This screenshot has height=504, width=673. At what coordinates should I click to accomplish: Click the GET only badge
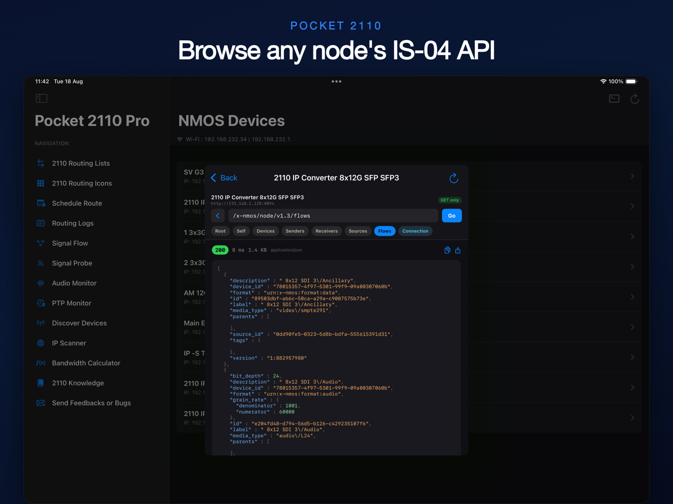click(x=450, y=200)
